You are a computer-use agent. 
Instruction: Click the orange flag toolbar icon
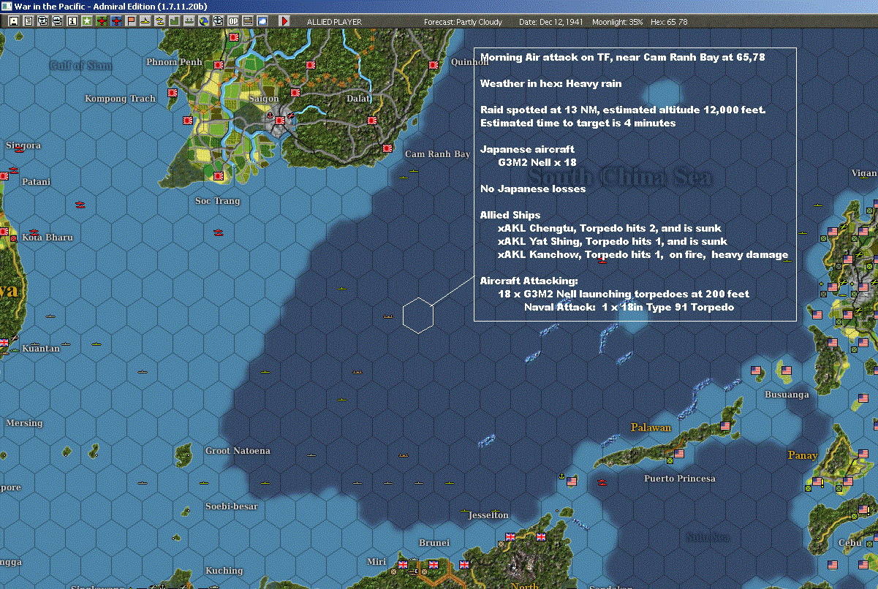coord(131,21)
